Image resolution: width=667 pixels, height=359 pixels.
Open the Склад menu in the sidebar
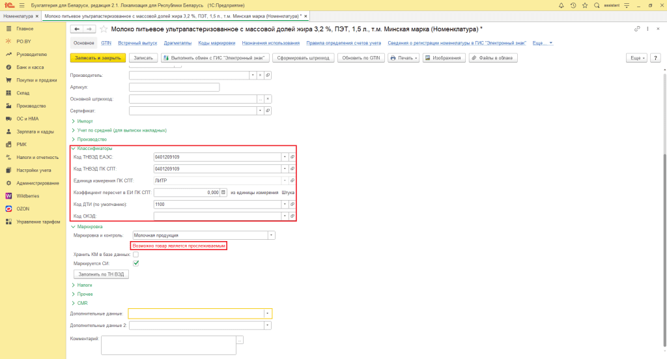click(x=23, y=93)
